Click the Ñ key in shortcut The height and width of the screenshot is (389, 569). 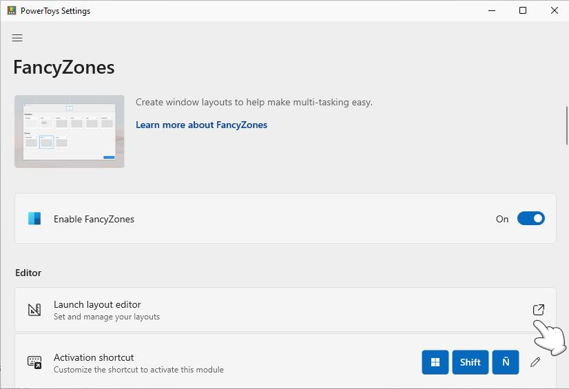[x=506, y=362]
